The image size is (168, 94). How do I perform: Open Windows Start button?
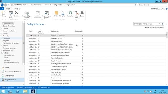3,91
